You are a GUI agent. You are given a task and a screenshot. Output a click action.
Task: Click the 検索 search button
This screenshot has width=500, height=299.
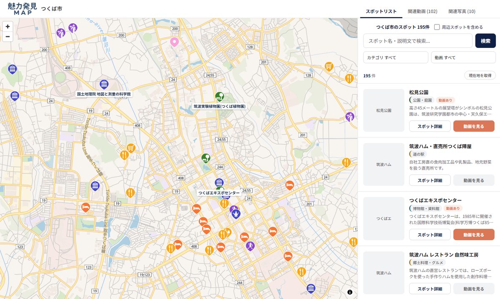pos(485,41)
